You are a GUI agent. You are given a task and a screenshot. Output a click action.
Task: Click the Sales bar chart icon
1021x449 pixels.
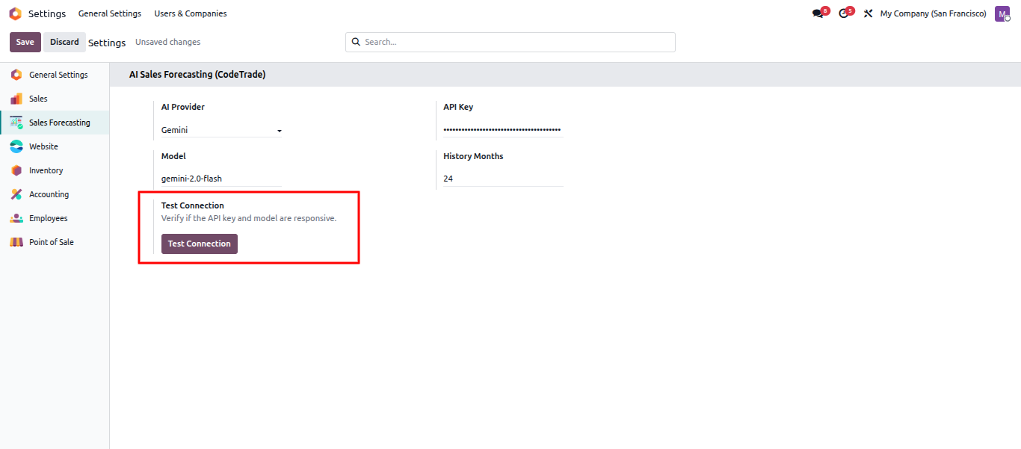[16, 99]
